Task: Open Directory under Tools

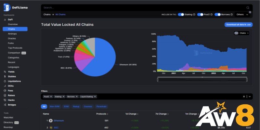Action: (8, 123)
